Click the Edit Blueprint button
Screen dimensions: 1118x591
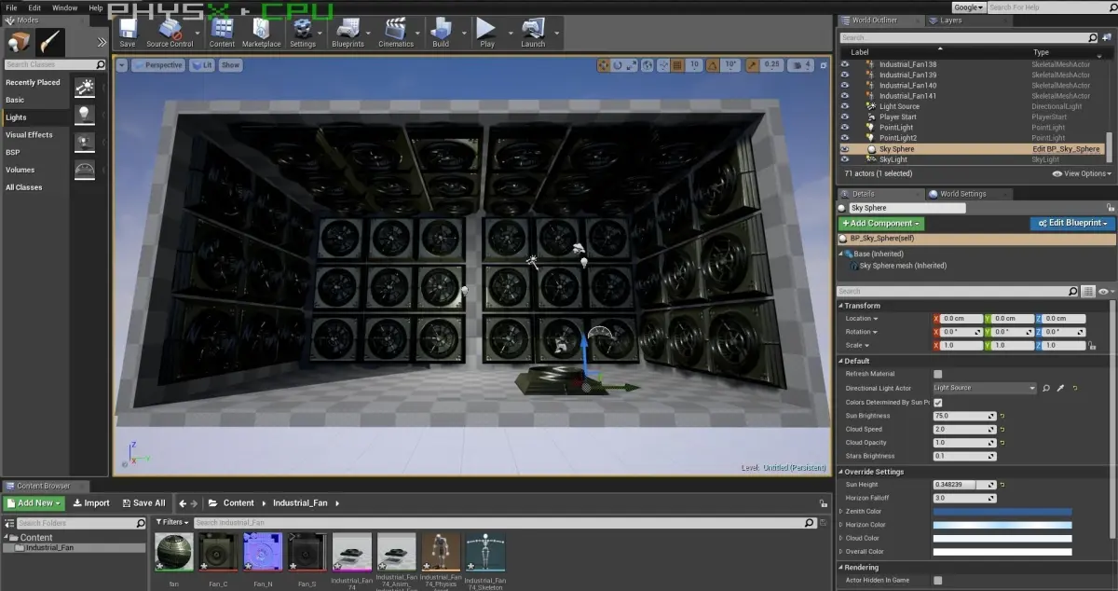point(1072,224)
